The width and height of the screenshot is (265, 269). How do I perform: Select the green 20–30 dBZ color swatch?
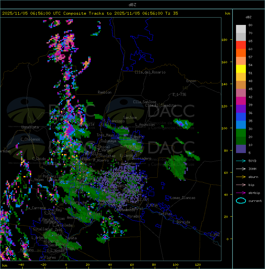[241, 133]
